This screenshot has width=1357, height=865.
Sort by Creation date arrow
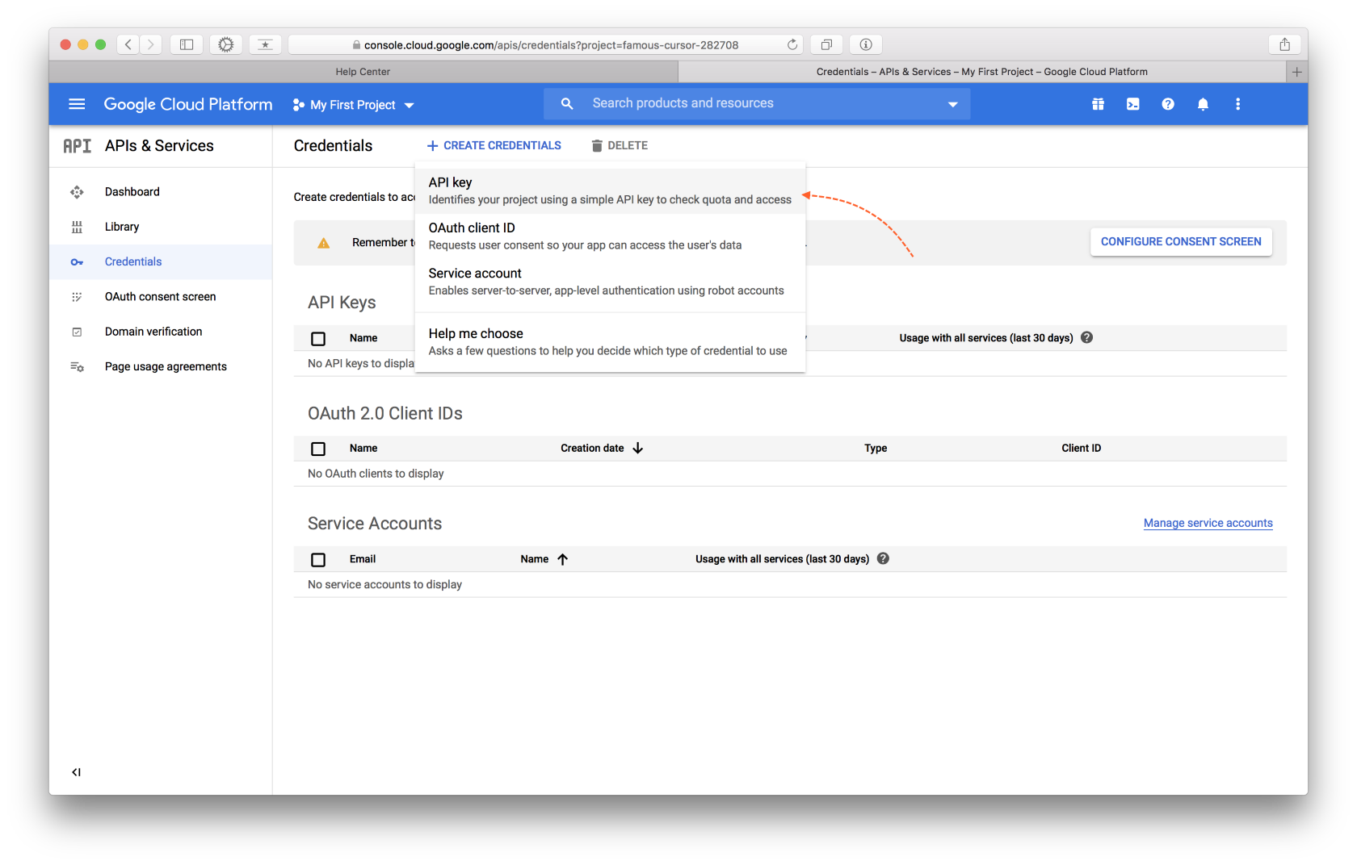coord(638,448)
